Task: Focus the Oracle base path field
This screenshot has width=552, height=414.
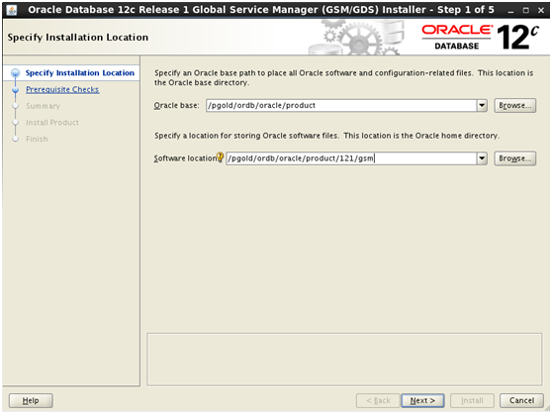Action: (x=341, y=105)
